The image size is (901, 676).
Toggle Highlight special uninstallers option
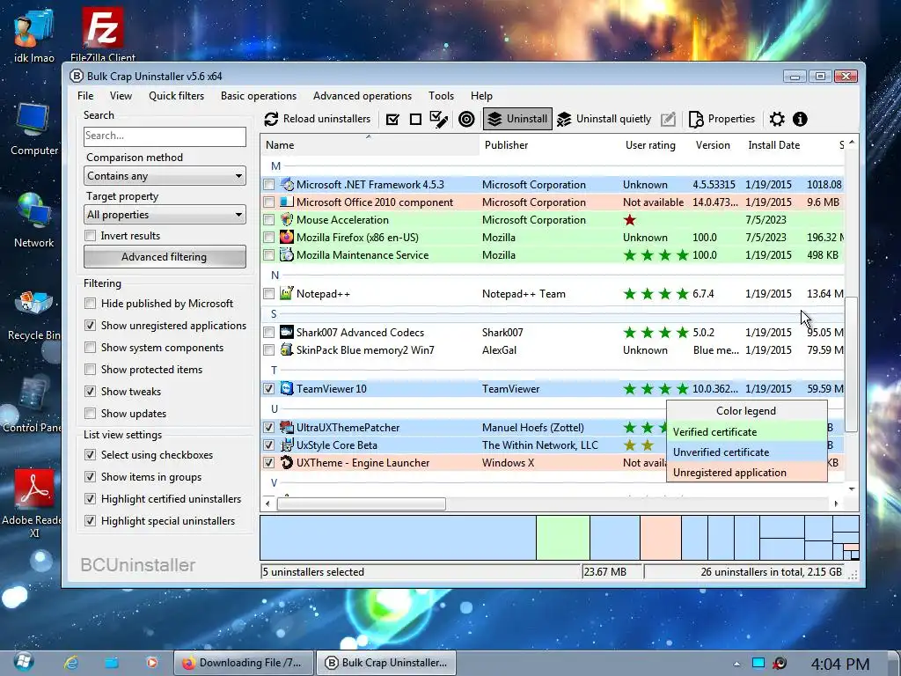pyautogui.click(x=91, y=521)
